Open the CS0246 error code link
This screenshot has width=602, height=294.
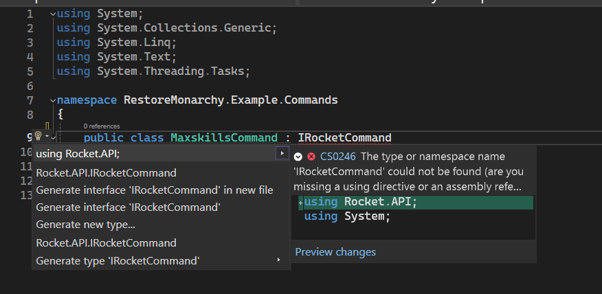337,157
